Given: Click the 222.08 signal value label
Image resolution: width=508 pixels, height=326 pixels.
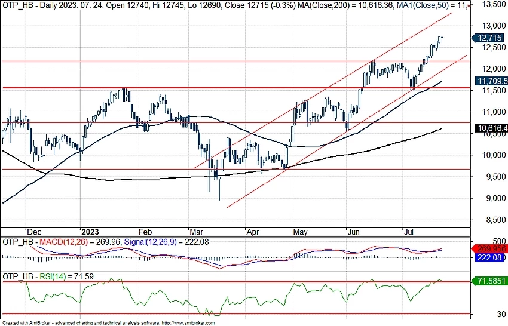Looking at the screenshot, I should click(x=489, y=257).
